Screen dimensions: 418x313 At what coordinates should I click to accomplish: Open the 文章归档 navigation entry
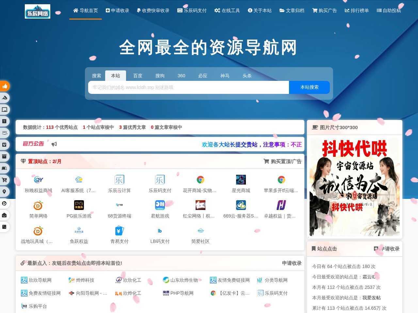coord(292,10)
